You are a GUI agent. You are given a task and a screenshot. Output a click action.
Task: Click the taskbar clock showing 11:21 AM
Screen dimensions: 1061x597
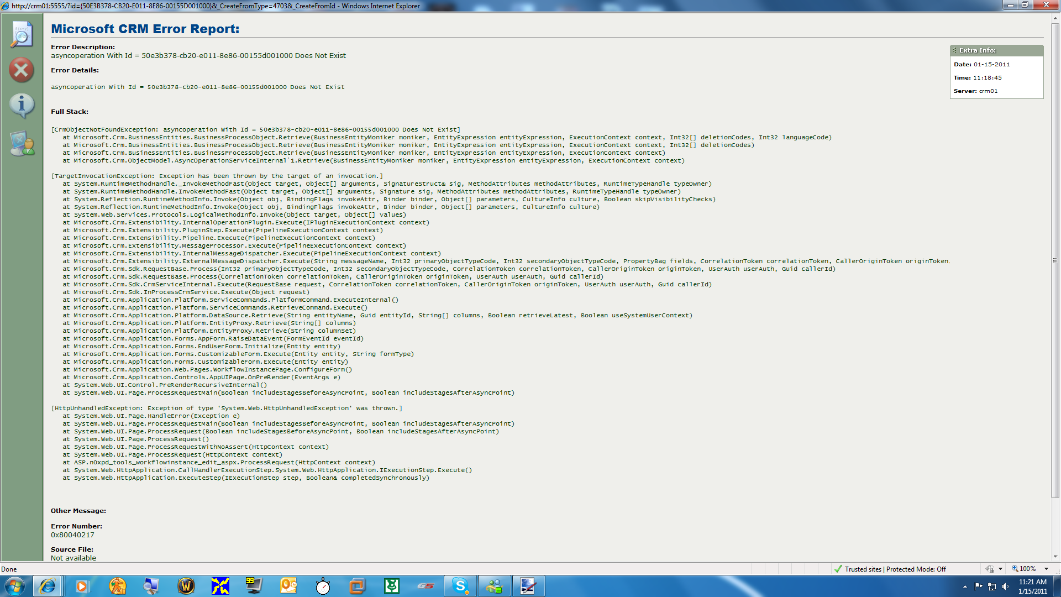pos(1032,586)
